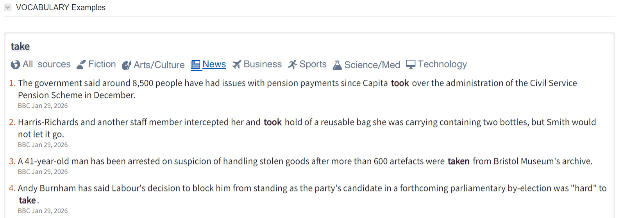Click the Sports running figure icon

(292, 64)
